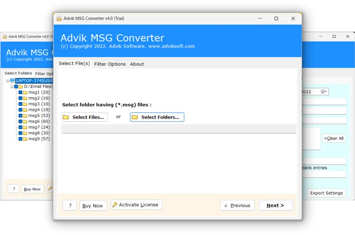
Task: Click the folder icon beside msg4 (19)
Action: click(25, 110)
